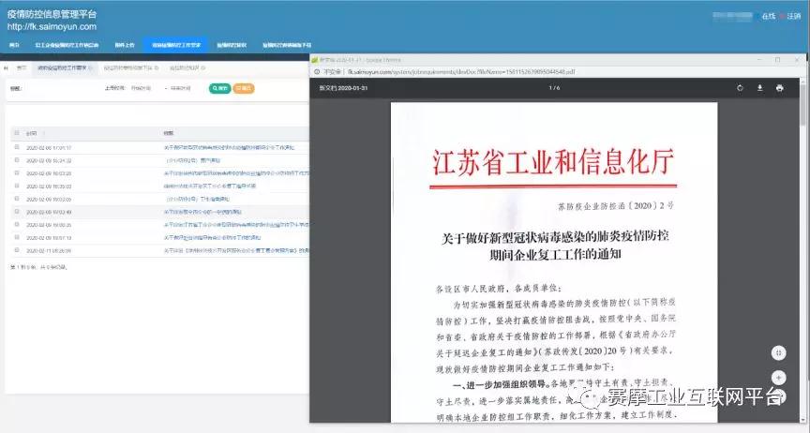Click the fit-to-page button in PDF viewer
The height and width of the screenshot is (433, 810).
pyautogui.click(x=777, y=352)
